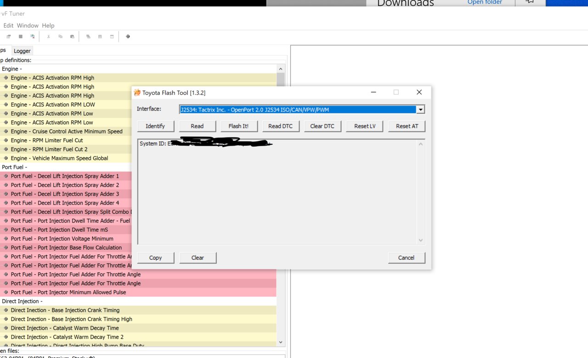Select Port Fuel - Decel Lift Injection Spray Adder 2
The height and width of the screenshot is (358, 588).
(65, 185)
